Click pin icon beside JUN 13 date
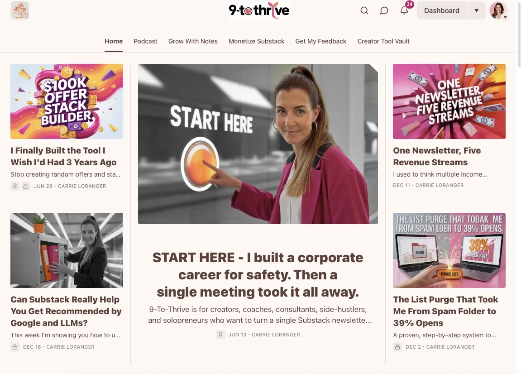 click(220, 335)
